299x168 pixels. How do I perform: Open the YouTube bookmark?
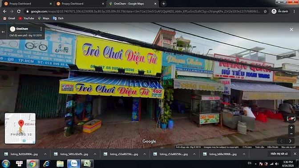(26, 18)
